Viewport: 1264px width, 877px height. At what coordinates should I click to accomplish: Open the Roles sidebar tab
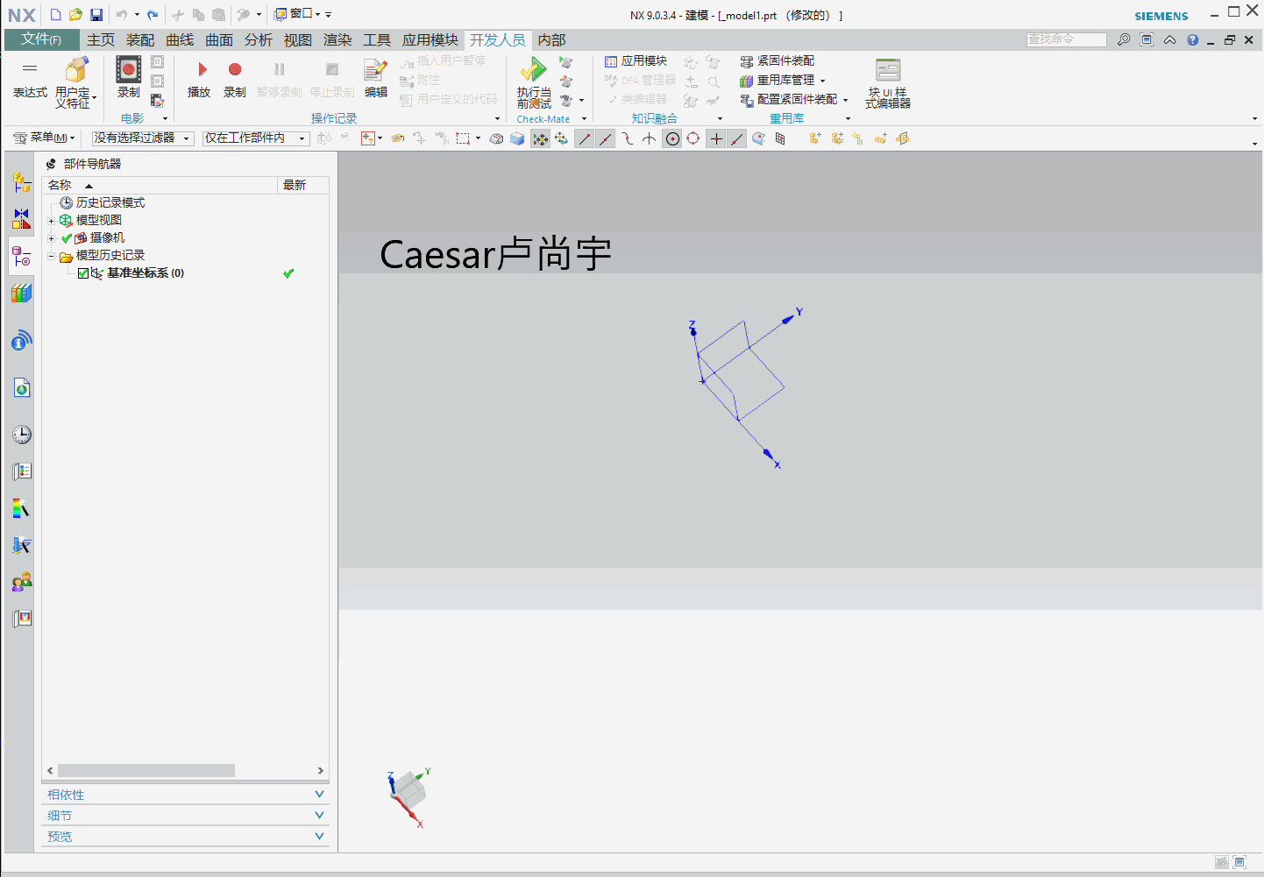tap(22, 582)
